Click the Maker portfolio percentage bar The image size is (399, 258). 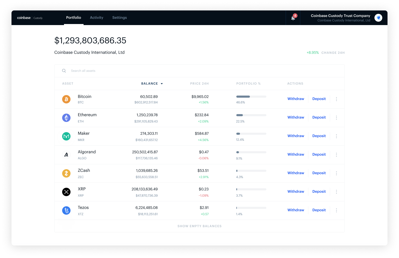click(x=251, y=134)
